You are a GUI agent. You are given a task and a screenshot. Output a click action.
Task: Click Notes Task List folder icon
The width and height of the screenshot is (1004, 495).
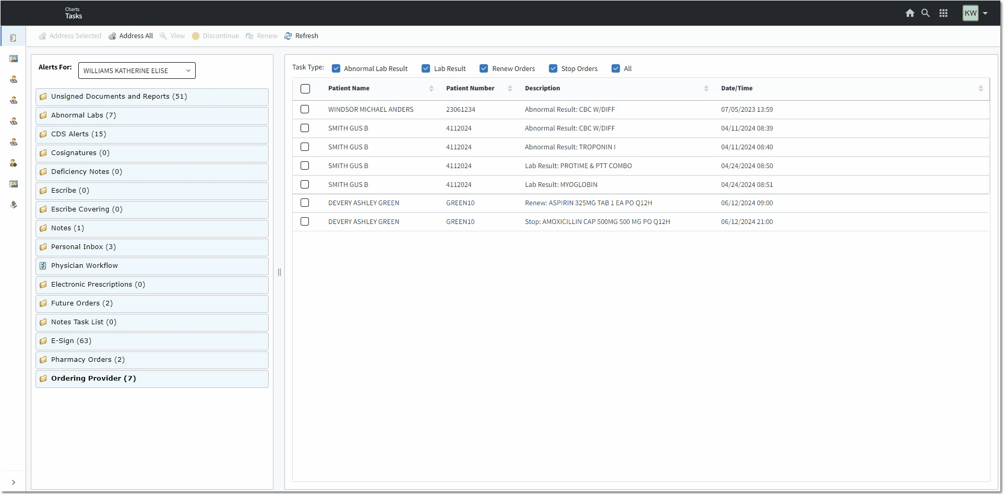click(43, 322)
